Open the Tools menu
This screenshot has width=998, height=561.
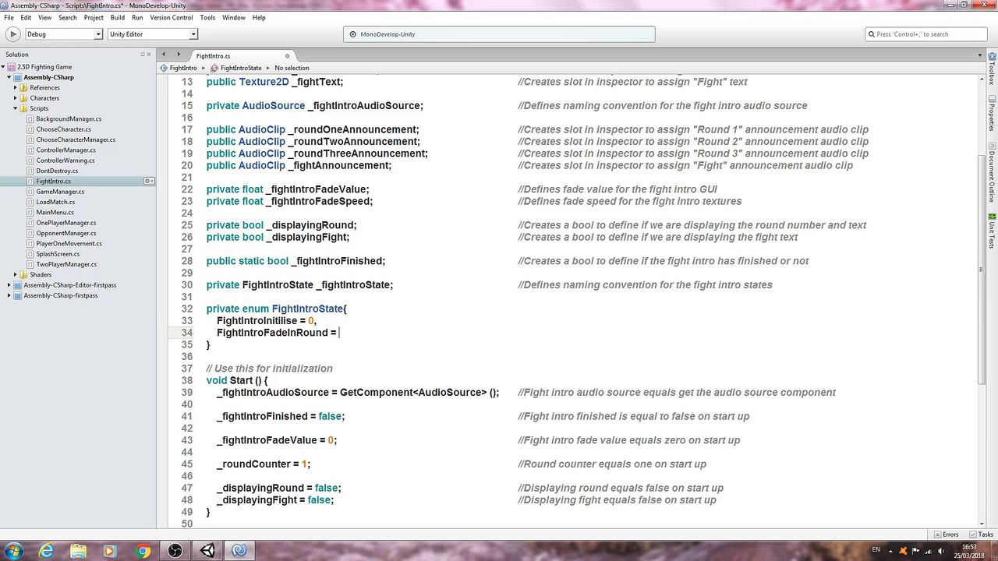207,17
